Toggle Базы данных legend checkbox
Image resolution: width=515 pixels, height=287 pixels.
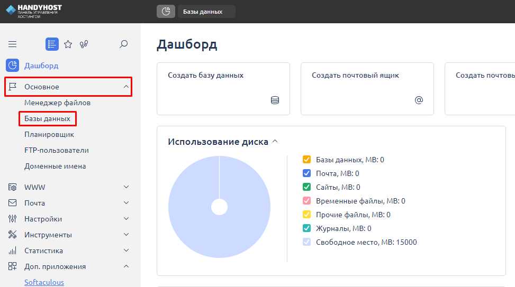306,160
